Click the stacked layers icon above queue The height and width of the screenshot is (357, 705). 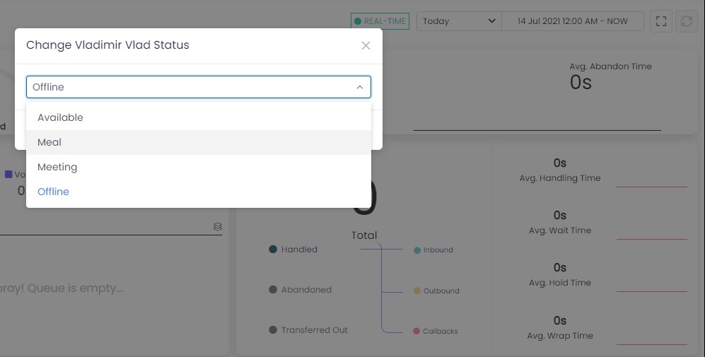pos(218,226)
